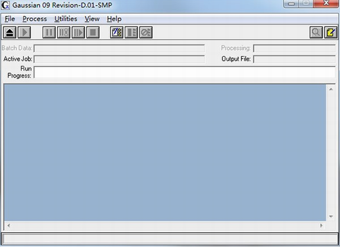
Task: Click the end batch run toolbar icon
Action: pyautogui.click(x=131, y=33)
